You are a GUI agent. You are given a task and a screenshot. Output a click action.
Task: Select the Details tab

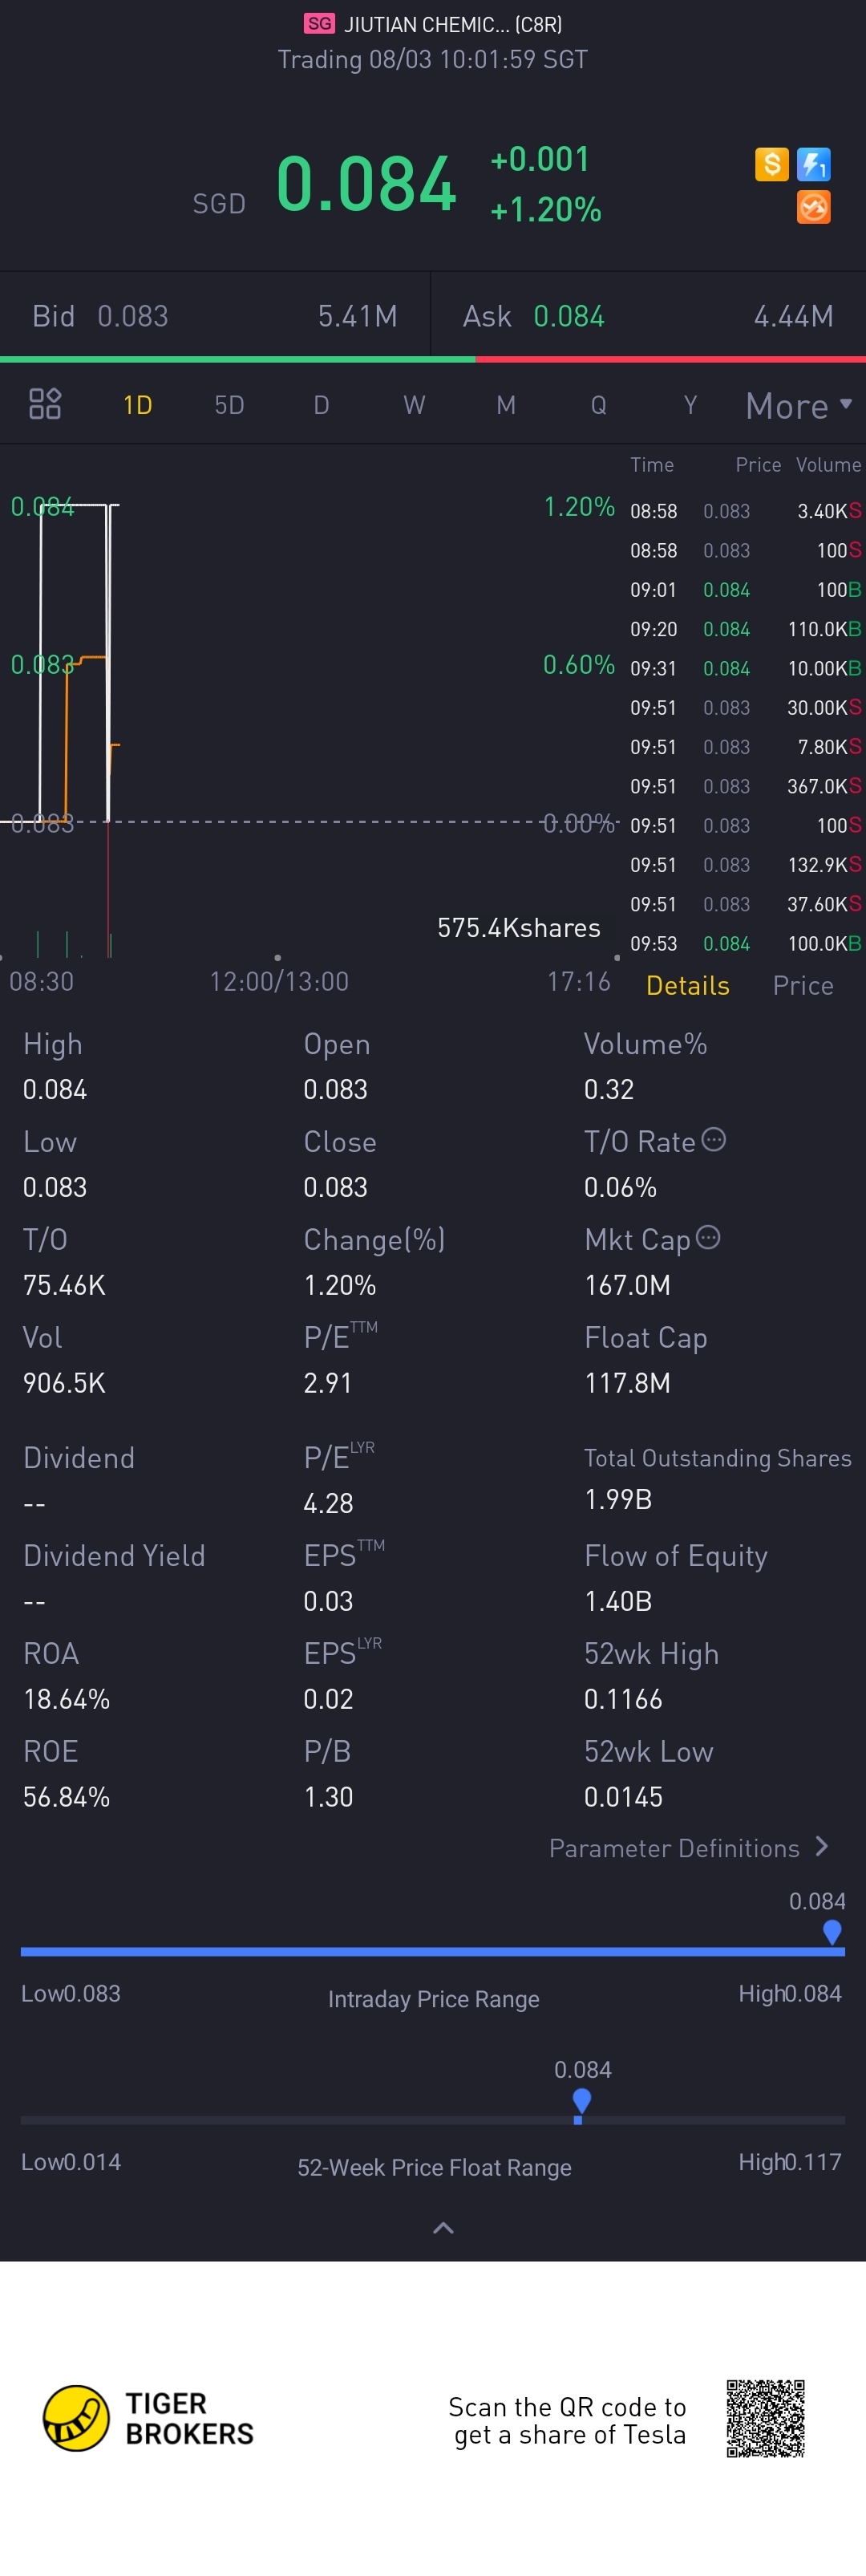pyautogui.click(x=688, y=985)
